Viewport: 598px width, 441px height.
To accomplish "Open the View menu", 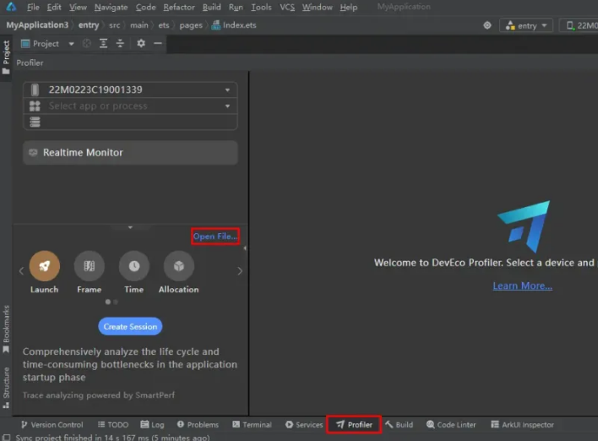I will tap(78, 7).
